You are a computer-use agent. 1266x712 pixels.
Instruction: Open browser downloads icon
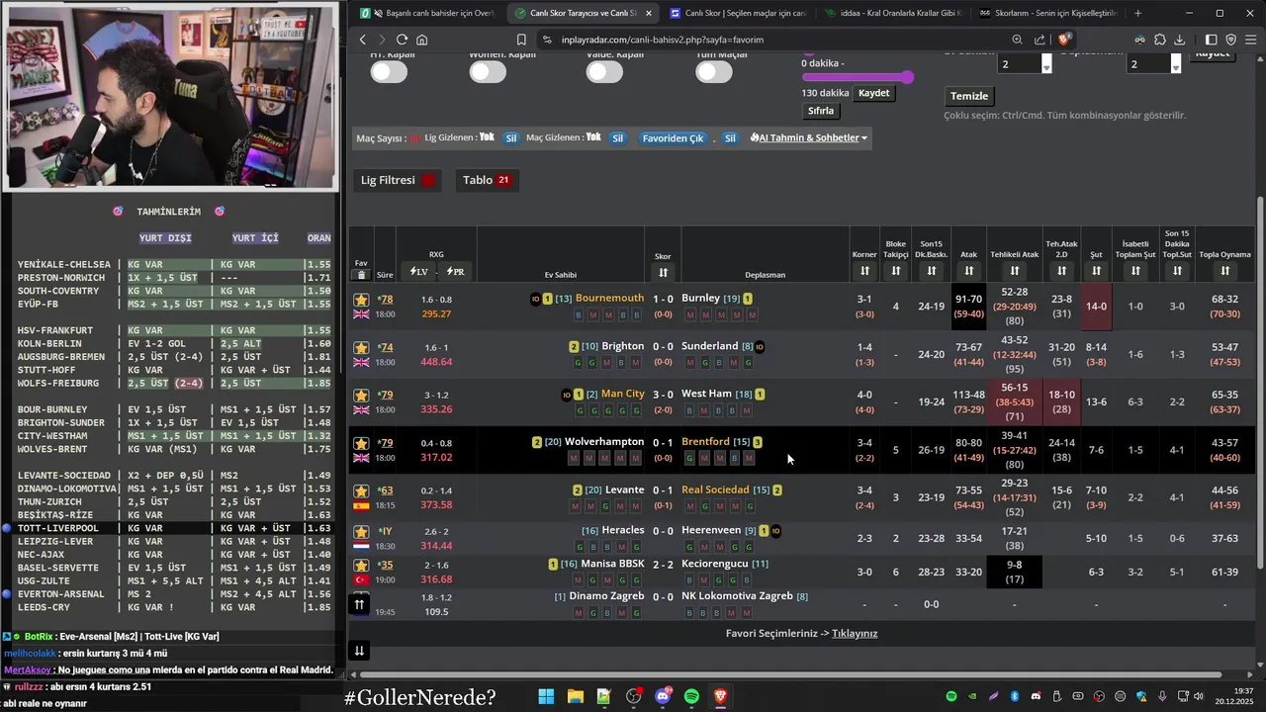click(x=1179, y=40)
